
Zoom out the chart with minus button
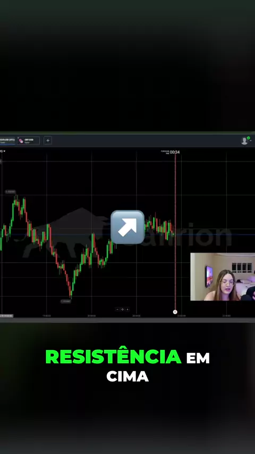(117, 309)
